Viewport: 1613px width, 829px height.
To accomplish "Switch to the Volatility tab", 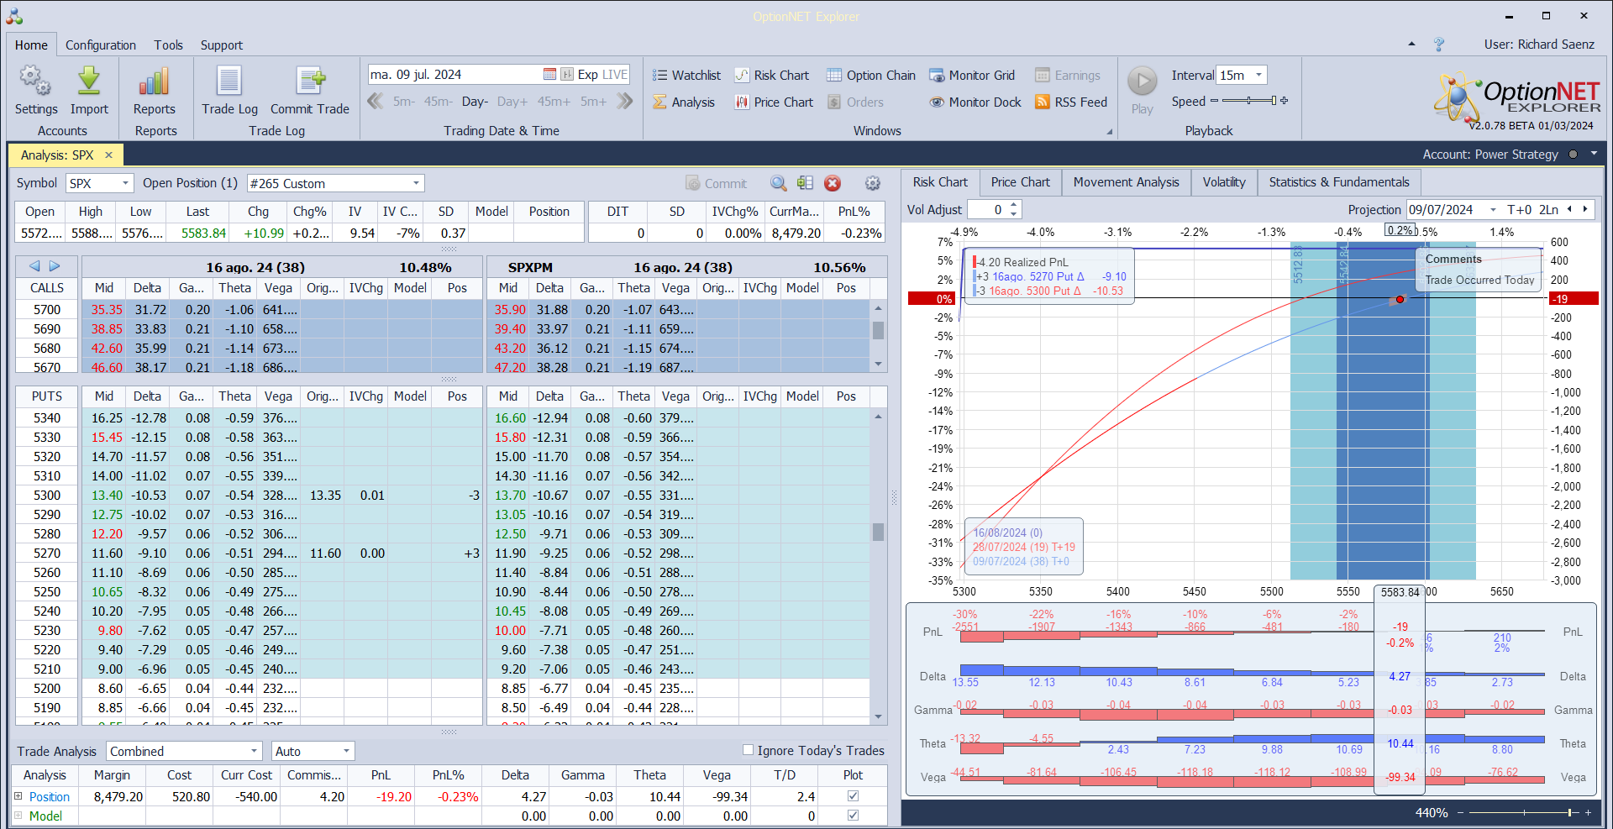I will pyautogui.click(x=1224, y=182).
